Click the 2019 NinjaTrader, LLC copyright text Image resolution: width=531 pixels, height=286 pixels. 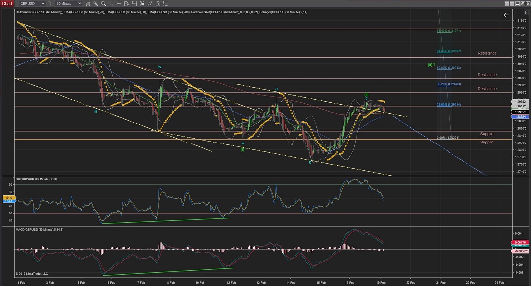pos(32,274)
